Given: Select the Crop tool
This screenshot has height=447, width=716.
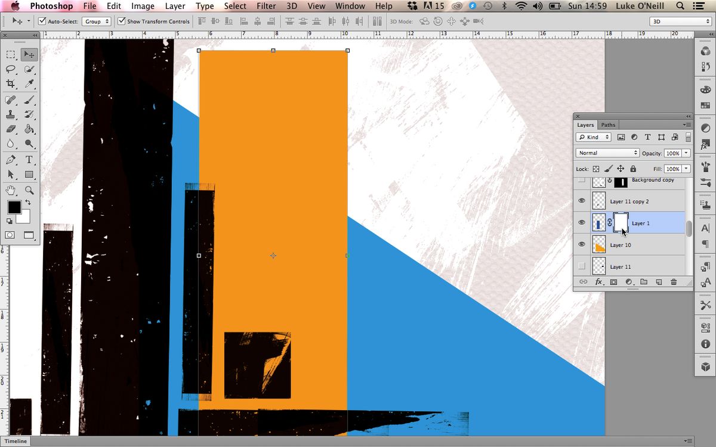Looking at the screenshot, I should click(10, 84).
